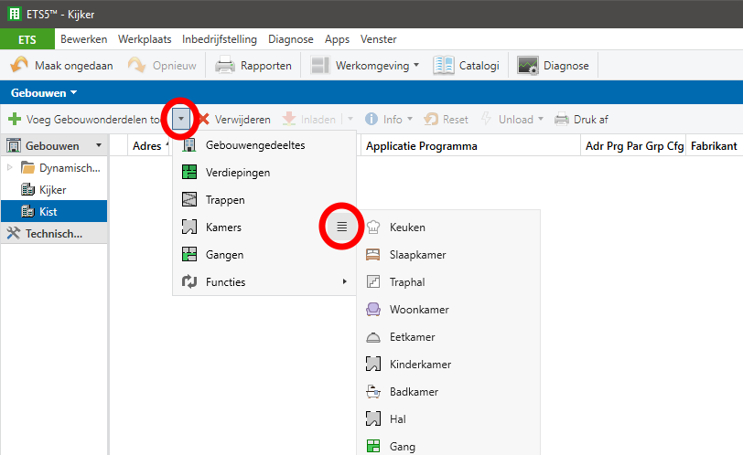
Task: Expand the Functies submenu arrow
Action: point(345,282)
